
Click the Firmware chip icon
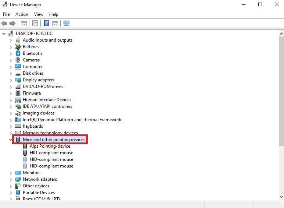click(18, 93)
